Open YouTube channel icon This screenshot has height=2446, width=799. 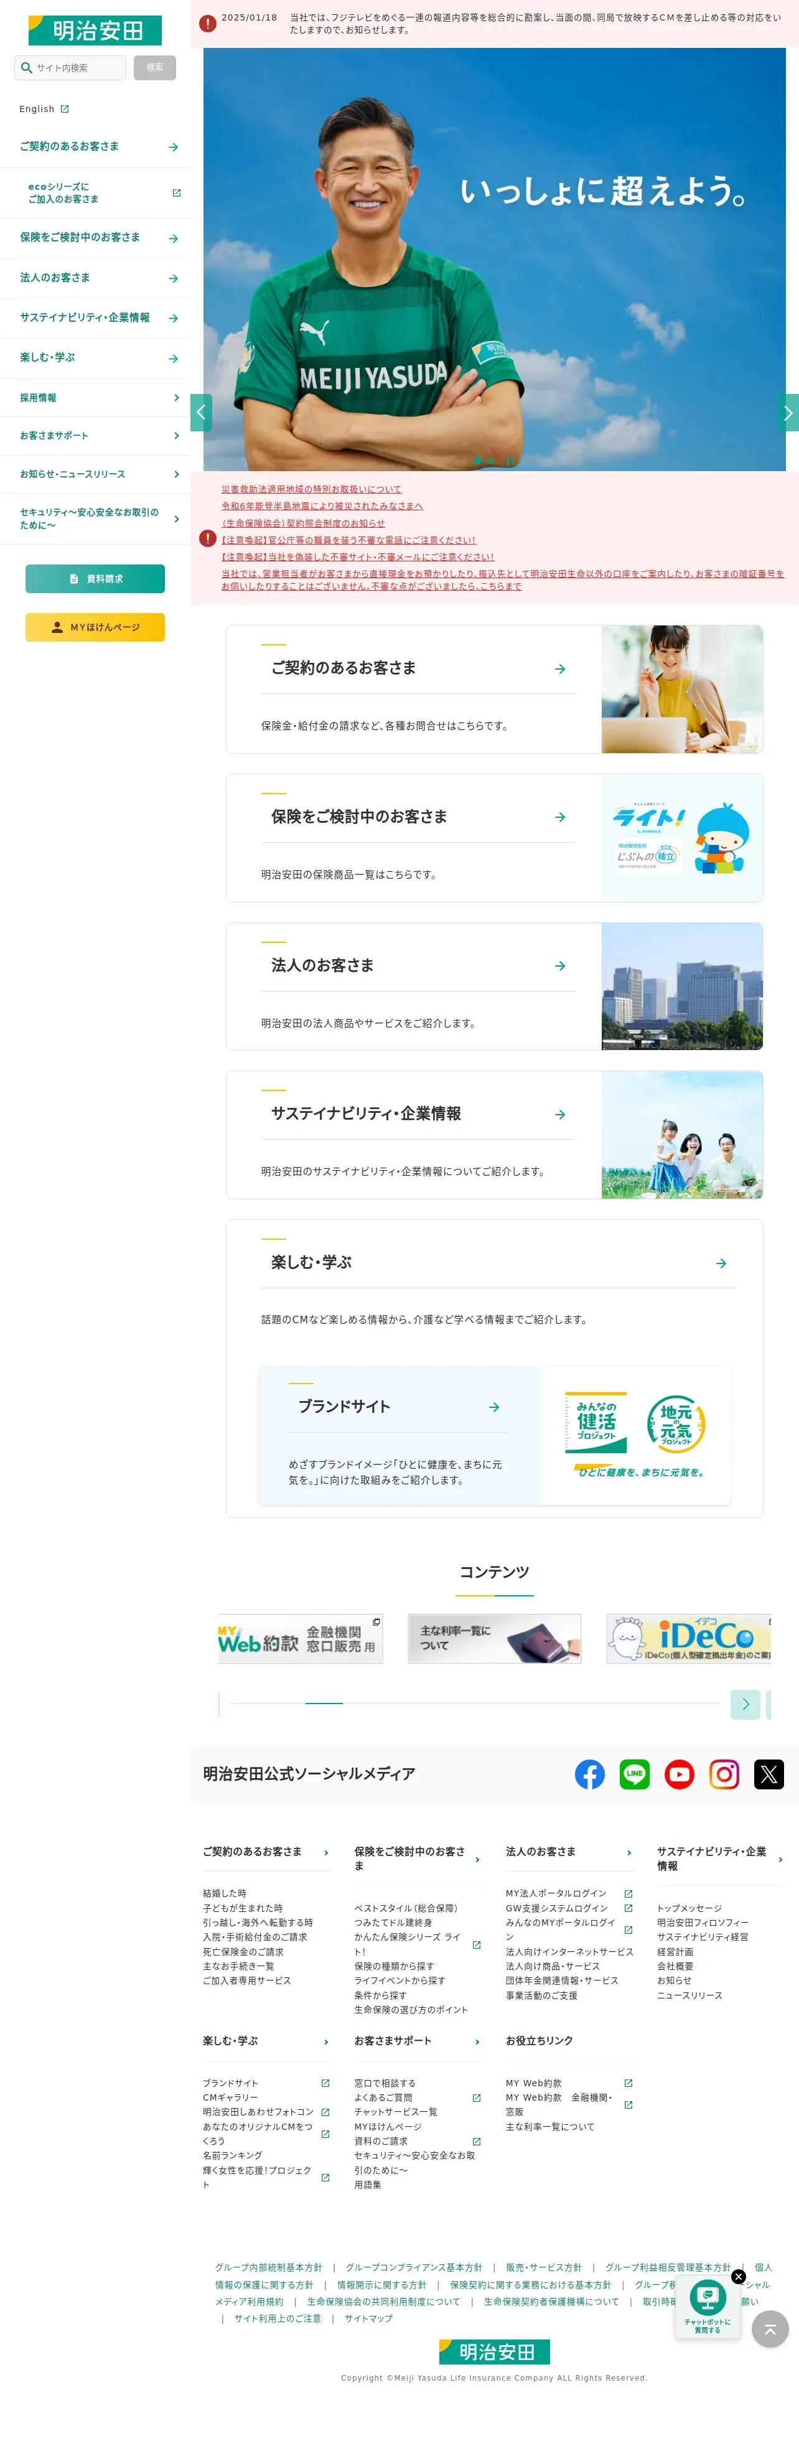(680, 1774)
